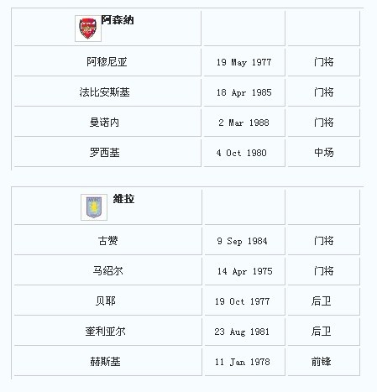Open the 阿森纳 team heading
377x392 pixels.
118,20
